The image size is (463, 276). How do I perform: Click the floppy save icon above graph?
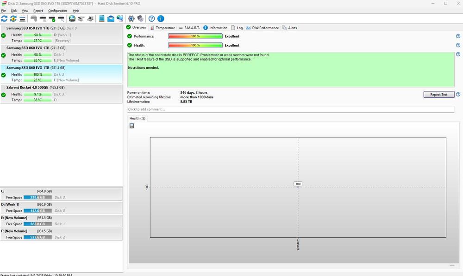pos(132,126)
